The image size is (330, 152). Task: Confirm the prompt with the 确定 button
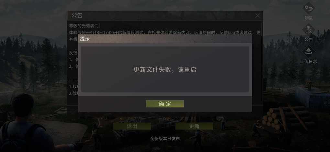pyautogui.click(x=165, y=104)
